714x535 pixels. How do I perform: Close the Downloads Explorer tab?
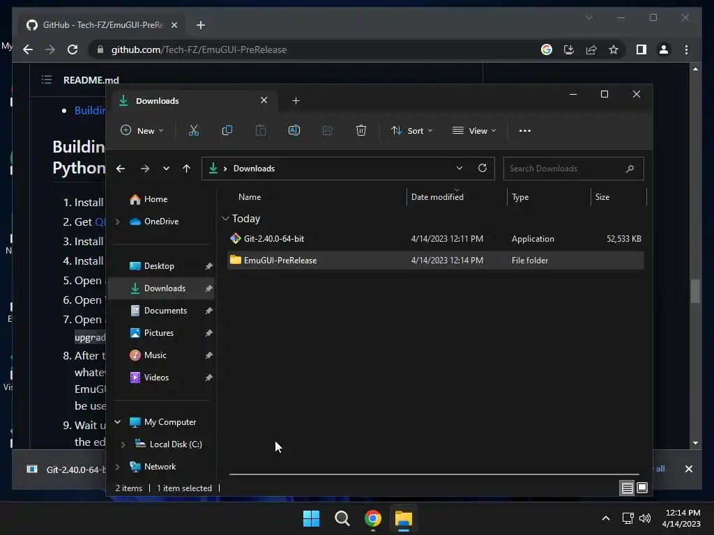tap(264, 100)
